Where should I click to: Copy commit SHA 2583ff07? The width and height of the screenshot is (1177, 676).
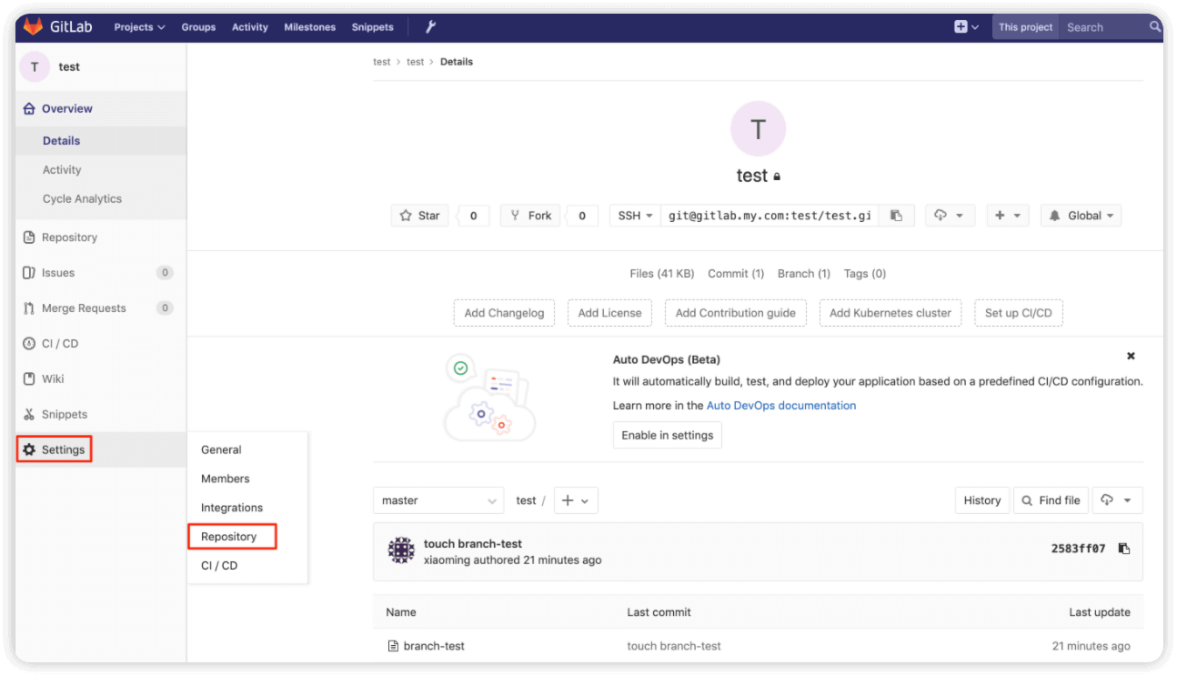tap(1124, 549)
